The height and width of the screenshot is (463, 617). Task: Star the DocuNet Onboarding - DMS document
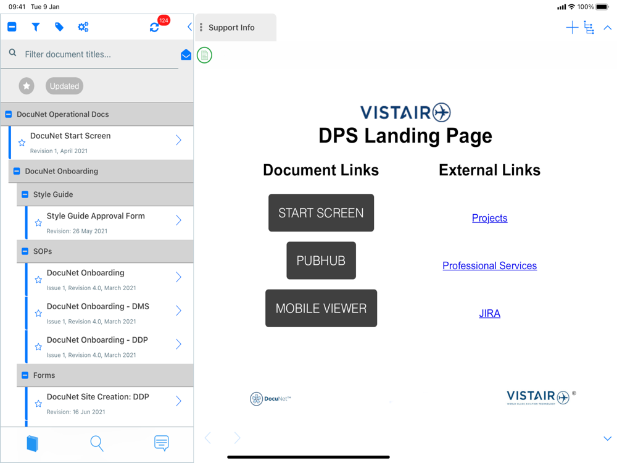coord(38,313)
